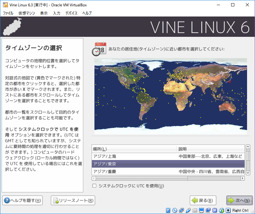255x214 pixels.
Task: Click the CPU virtualization chip status icon
Action: pyautogui.click(x=215, y=211)
